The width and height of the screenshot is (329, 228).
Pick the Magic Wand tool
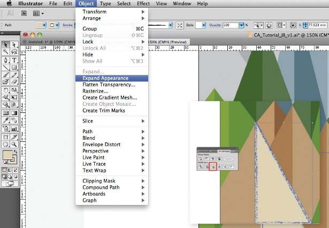pos(6,51)
